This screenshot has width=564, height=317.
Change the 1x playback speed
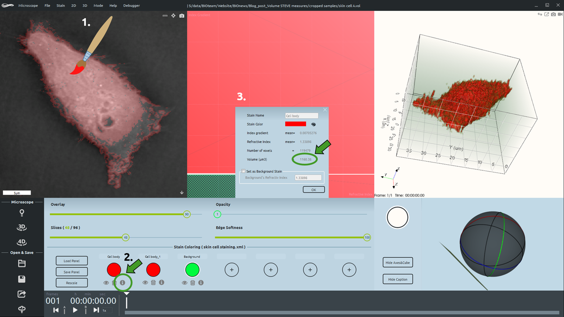[104, 310]
